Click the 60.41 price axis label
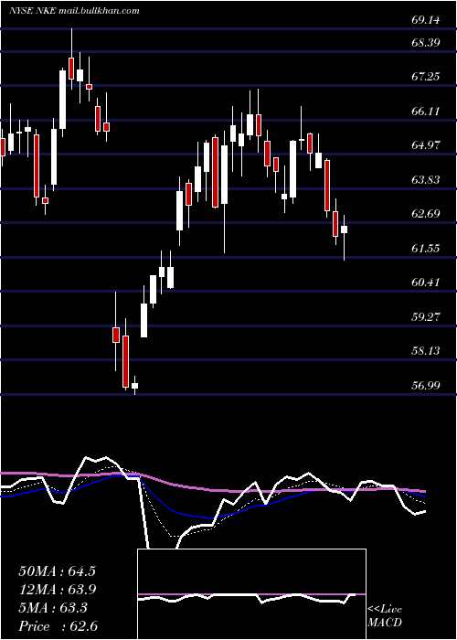Screen dimensions: 457x640 [x=426, y=282]
